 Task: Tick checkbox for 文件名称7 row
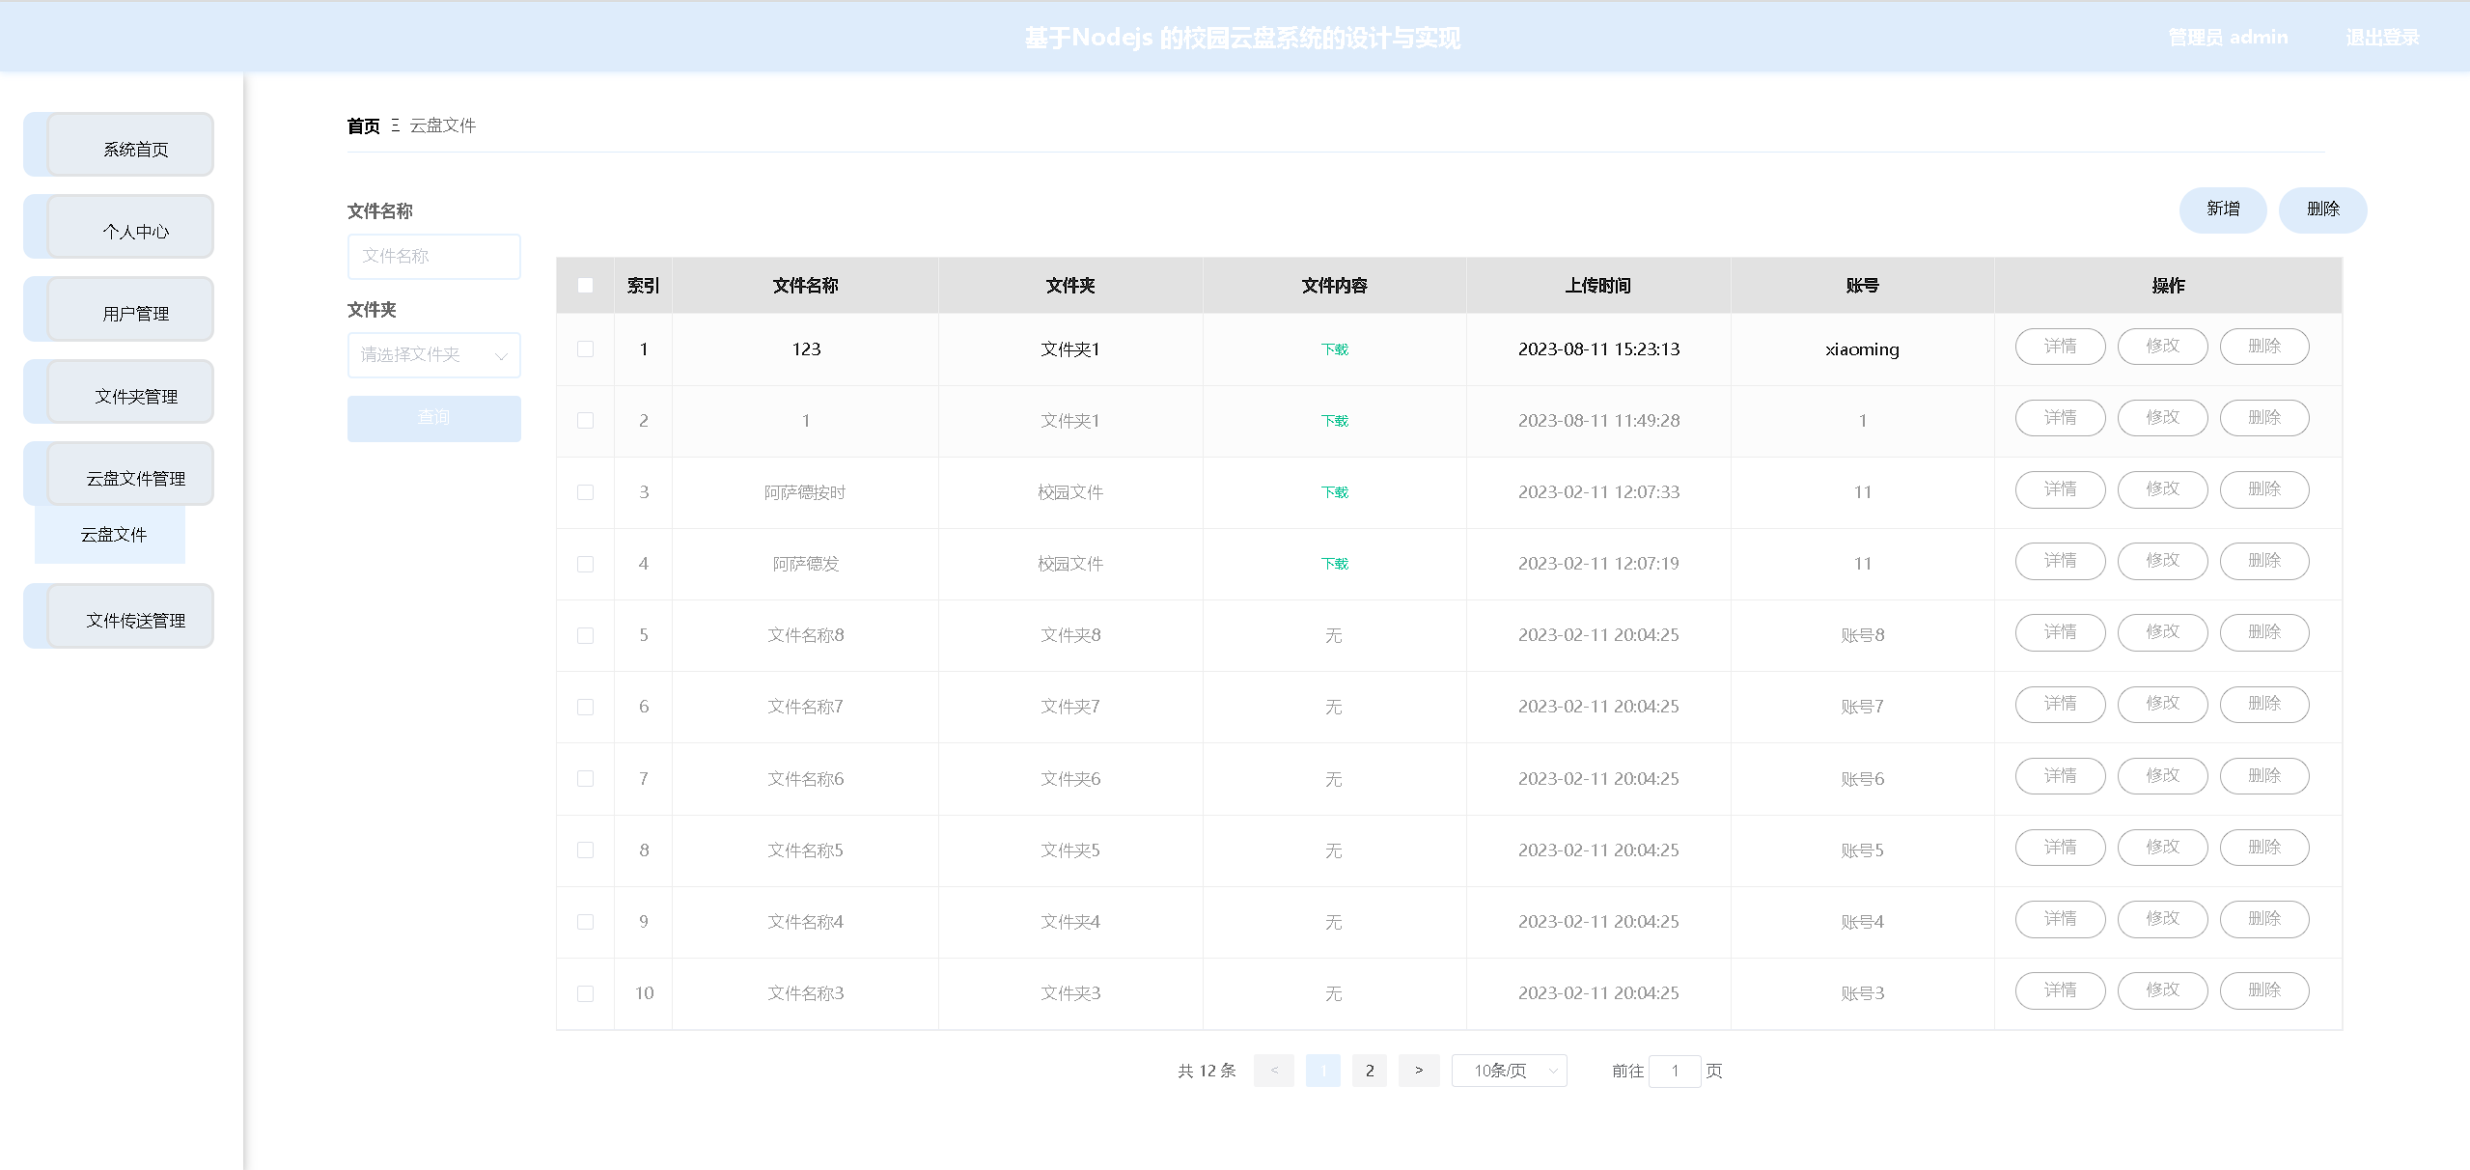click(x=585, y=707)
